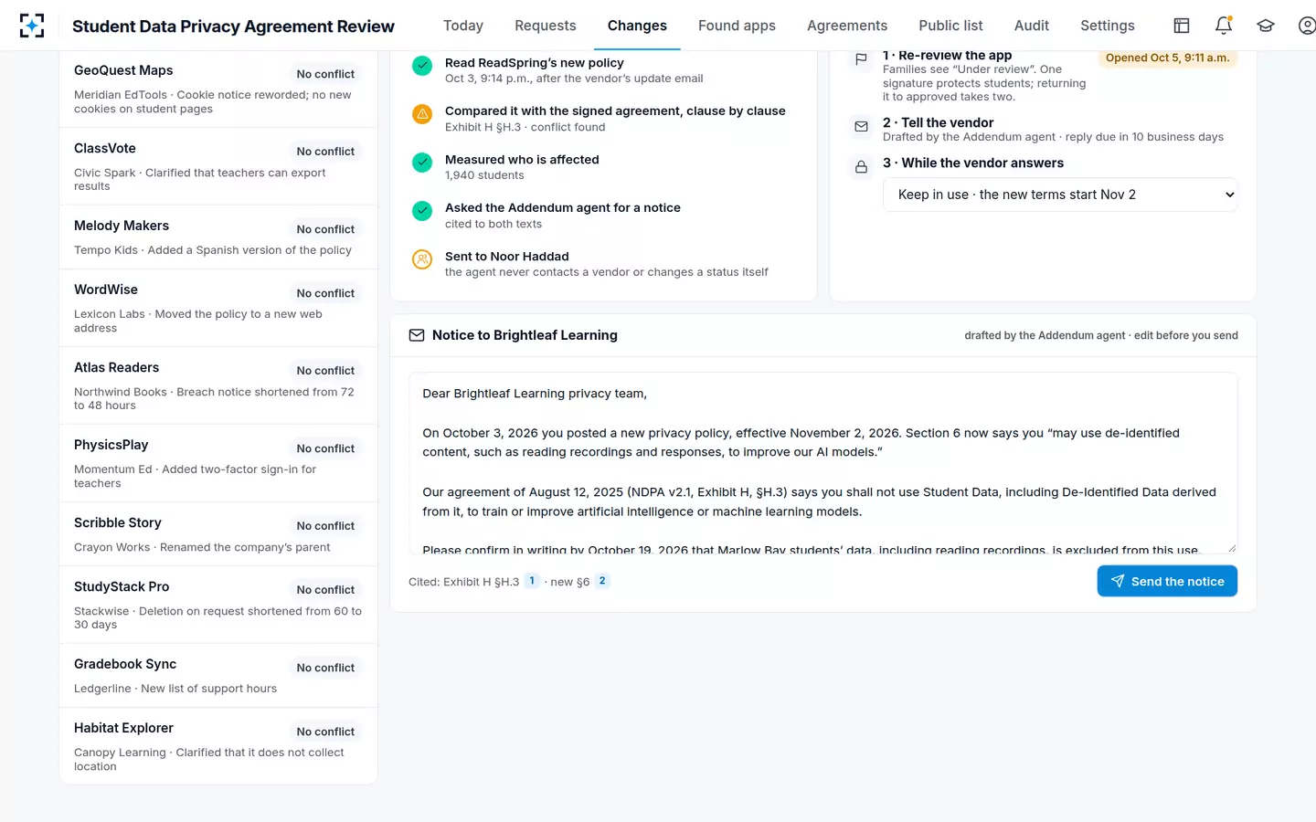The image size is (1316, 822).
Task: Click envelope icon for Tell the vendor
Action: click(x=861, y=127)
